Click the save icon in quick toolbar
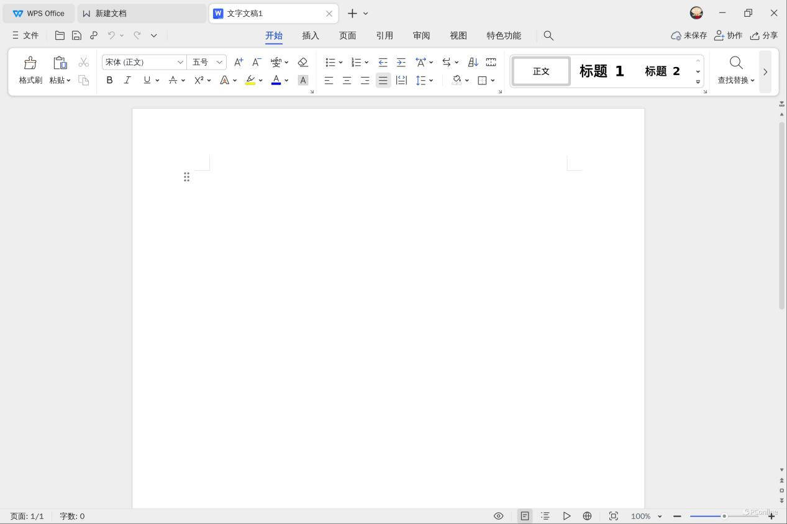787x524 pixels. click(x=76, y=35)
